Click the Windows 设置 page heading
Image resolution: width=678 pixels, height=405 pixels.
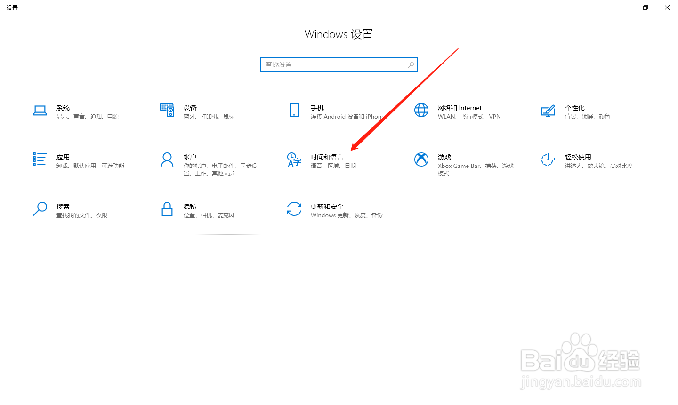pyautogui.click(x=339, y=34)
